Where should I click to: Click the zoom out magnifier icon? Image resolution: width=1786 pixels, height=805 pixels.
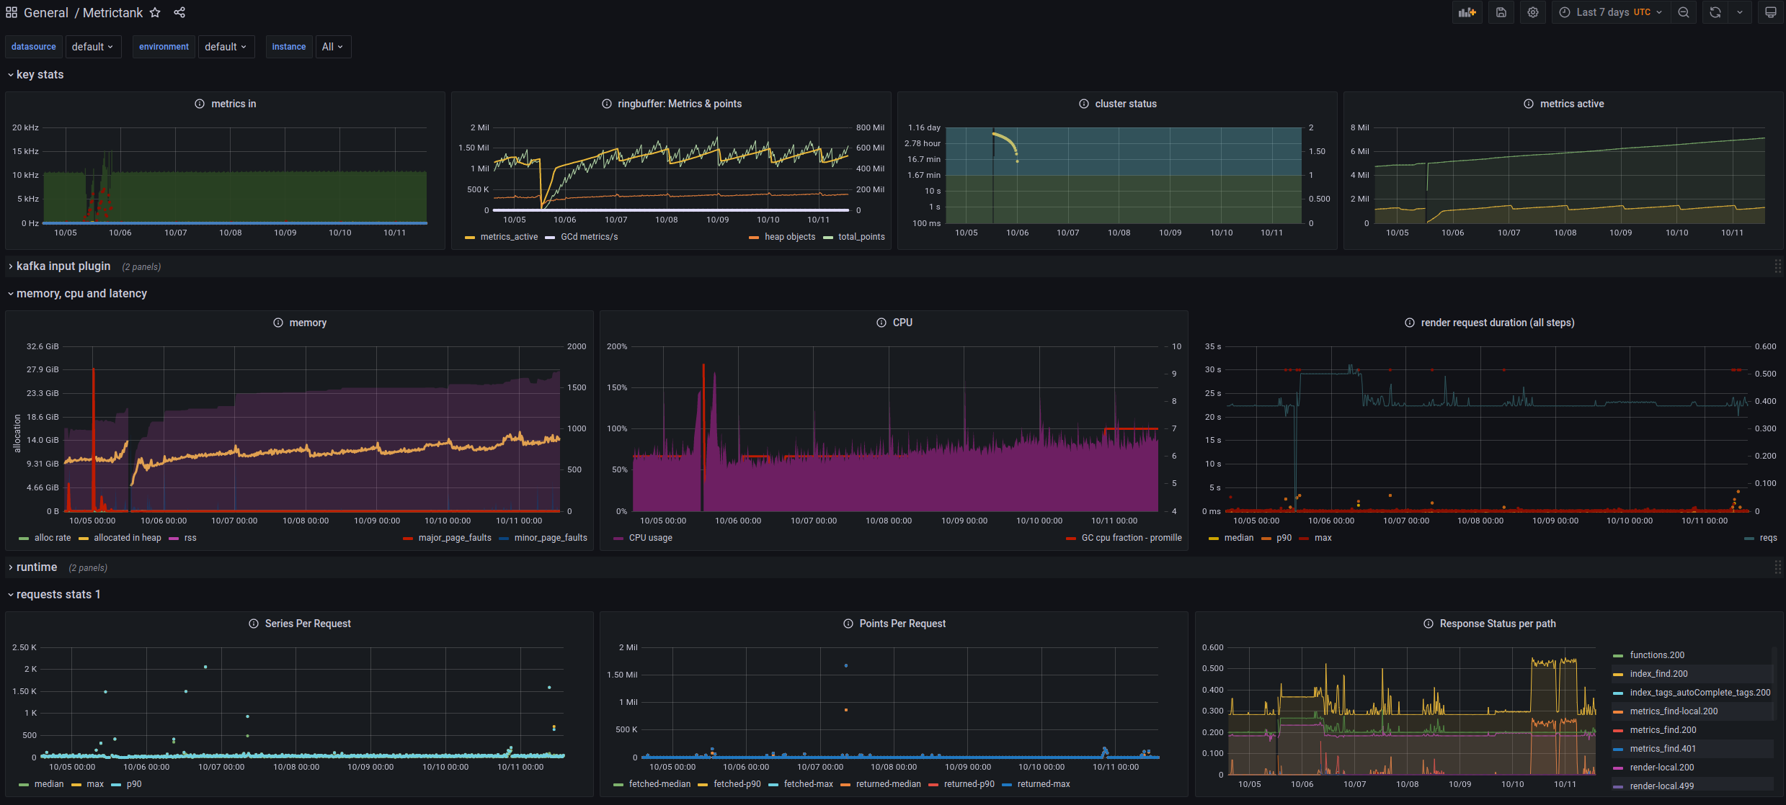coord(1684,12)
